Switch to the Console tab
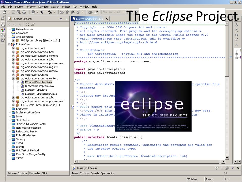Viewport: 242px width, 182px height. click(x=84, y=173)
